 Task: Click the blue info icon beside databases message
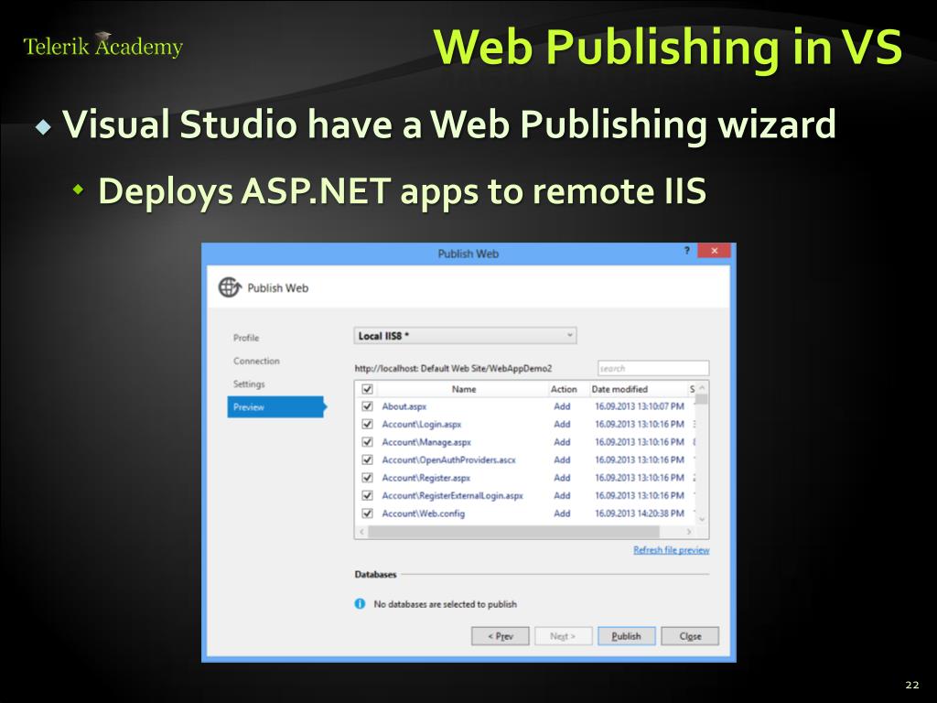coord(360,604)
